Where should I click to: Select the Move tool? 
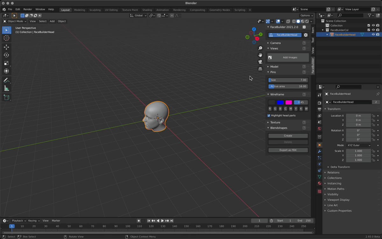click(6, 47)
